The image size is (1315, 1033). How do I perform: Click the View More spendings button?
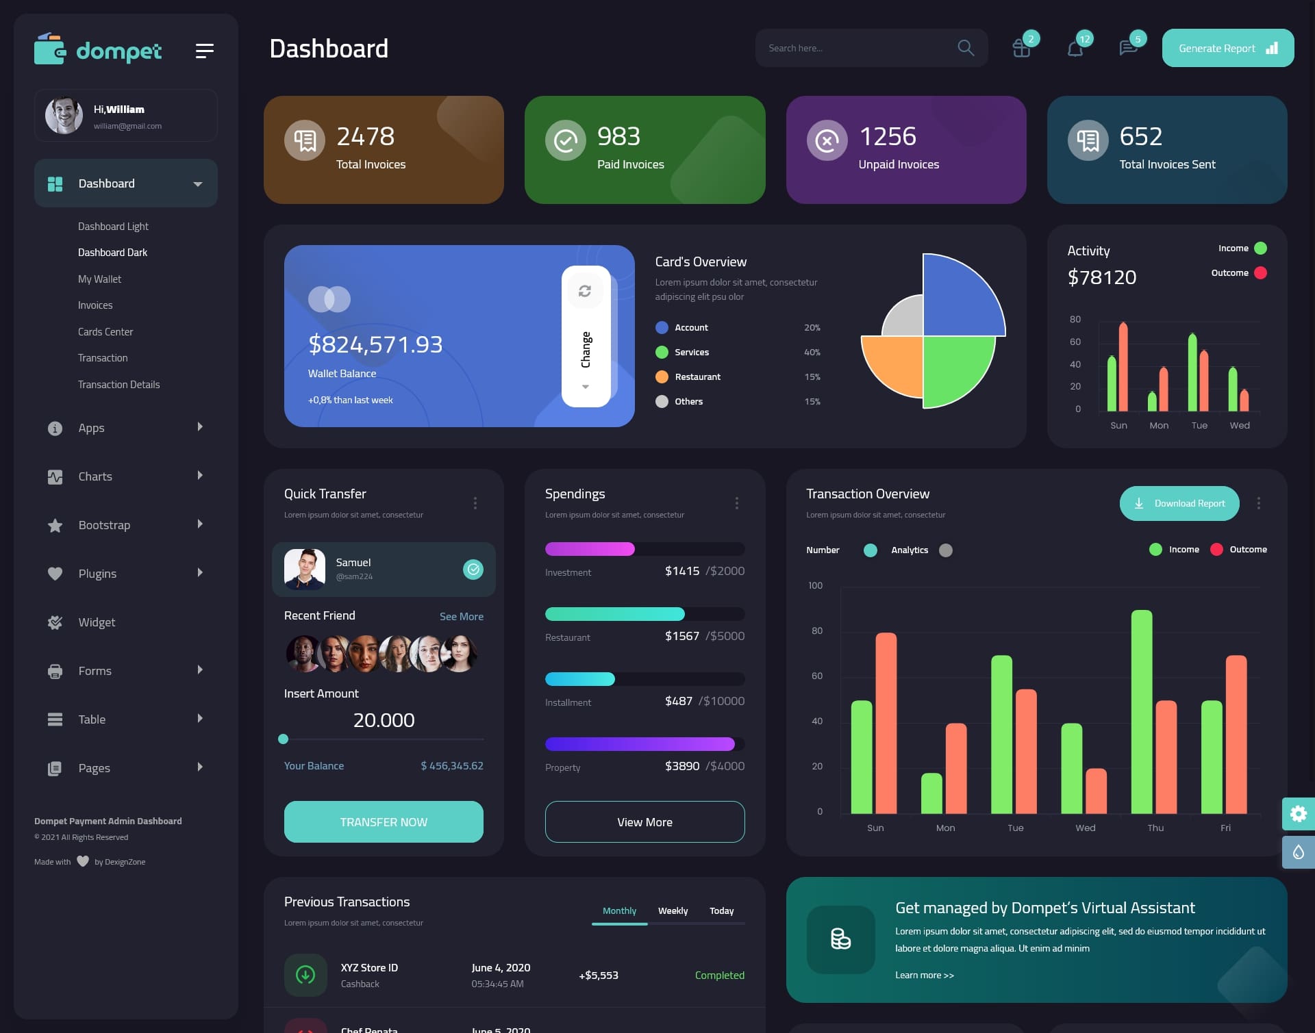[644, 821]
